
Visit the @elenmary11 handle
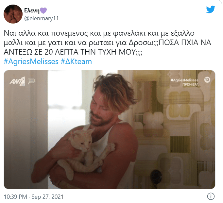tap(42, 18)
